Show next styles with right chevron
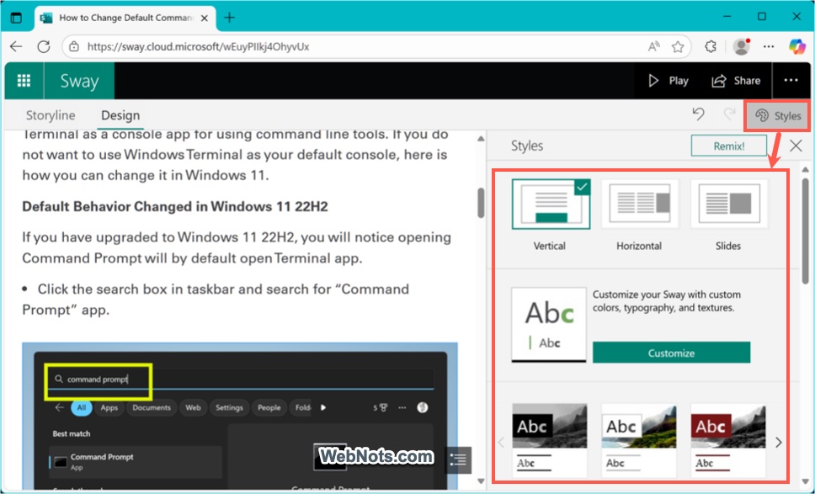The image size is (815, 494). click(778, 442)
